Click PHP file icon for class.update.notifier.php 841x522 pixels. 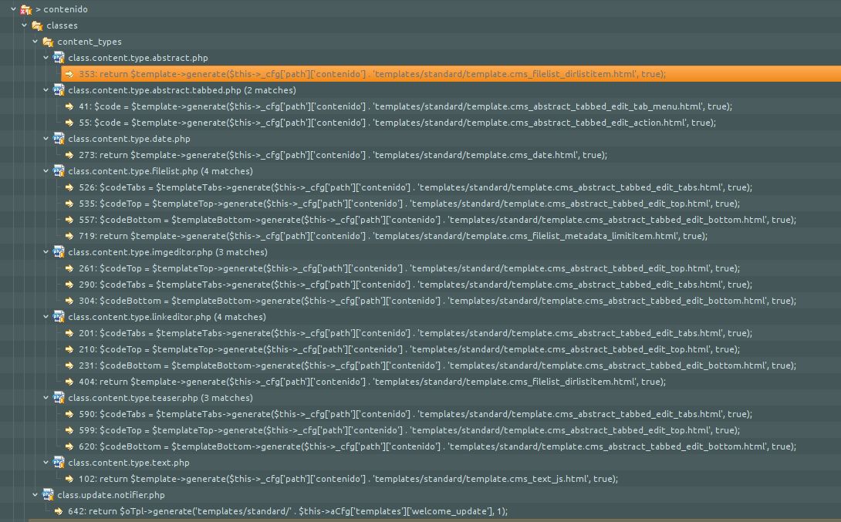point(48,495)
